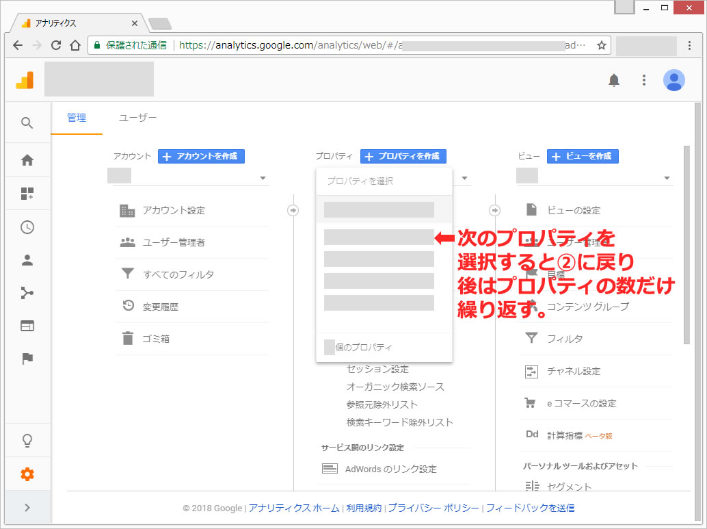
Task: Open ゴミ箱
Action: click(156, 339)
